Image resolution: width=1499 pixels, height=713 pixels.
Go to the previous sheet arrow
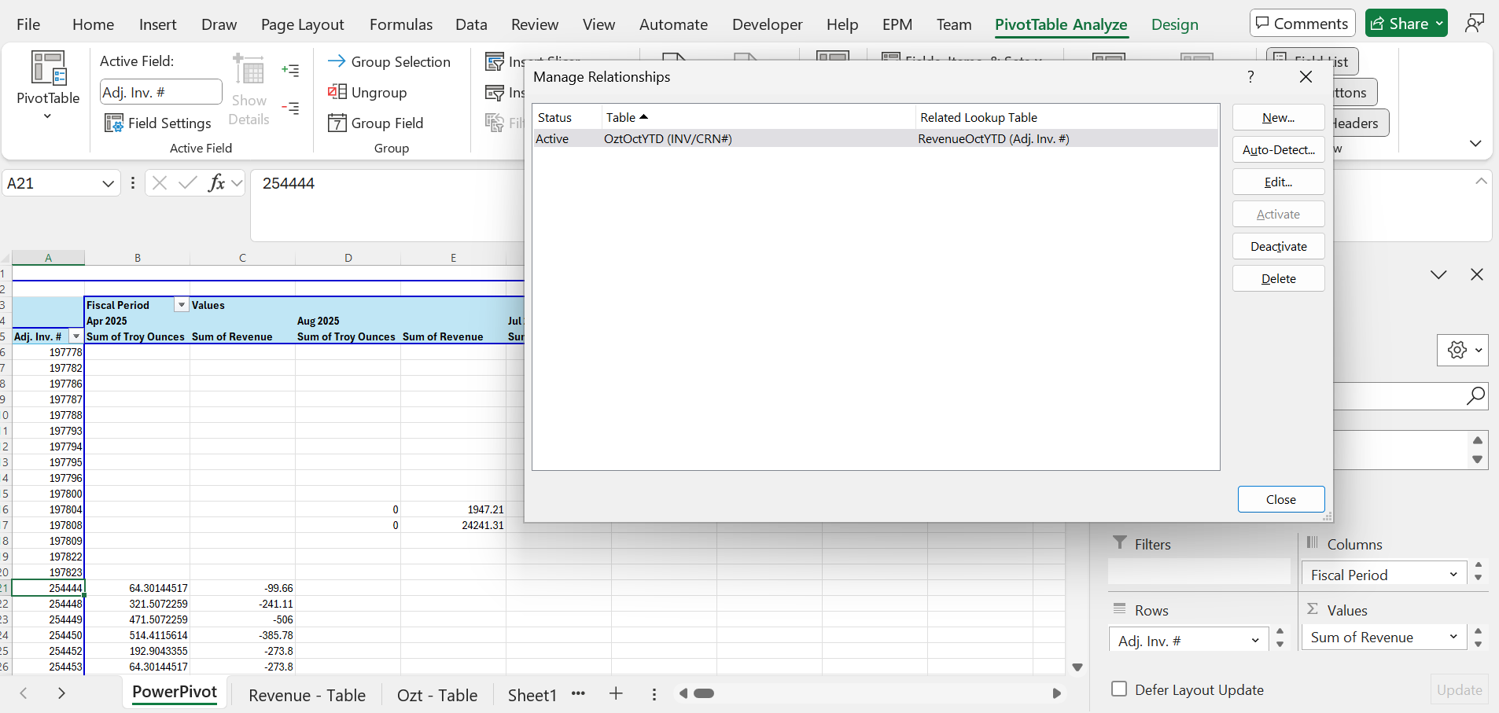click(x=24, y=693)
